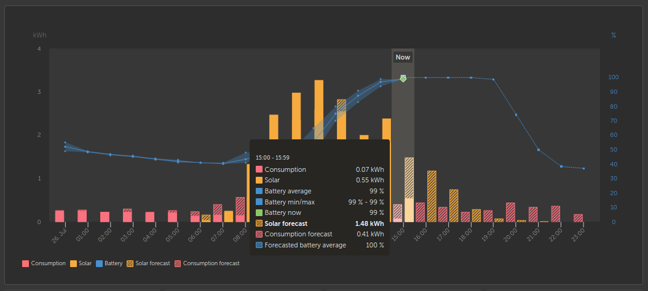The image size is (648, 291).
Task: Click the 0.41 kWh Consumption forecast value
Action: pyautogui.click(x=370, y=235)
